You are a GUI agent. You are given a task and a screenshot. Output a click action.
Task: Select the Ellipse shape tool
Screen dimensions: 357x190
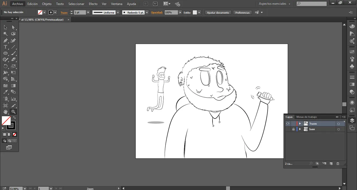point(5,53)
